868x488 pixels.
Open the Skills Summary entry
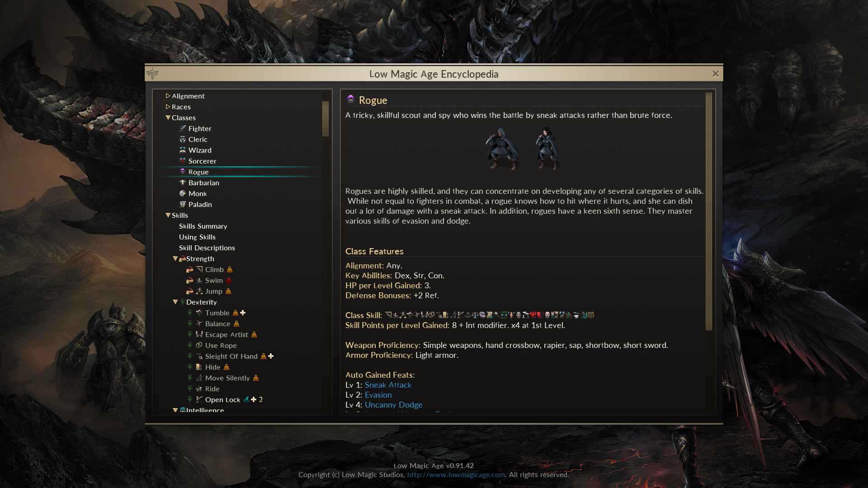click(203, 226)
